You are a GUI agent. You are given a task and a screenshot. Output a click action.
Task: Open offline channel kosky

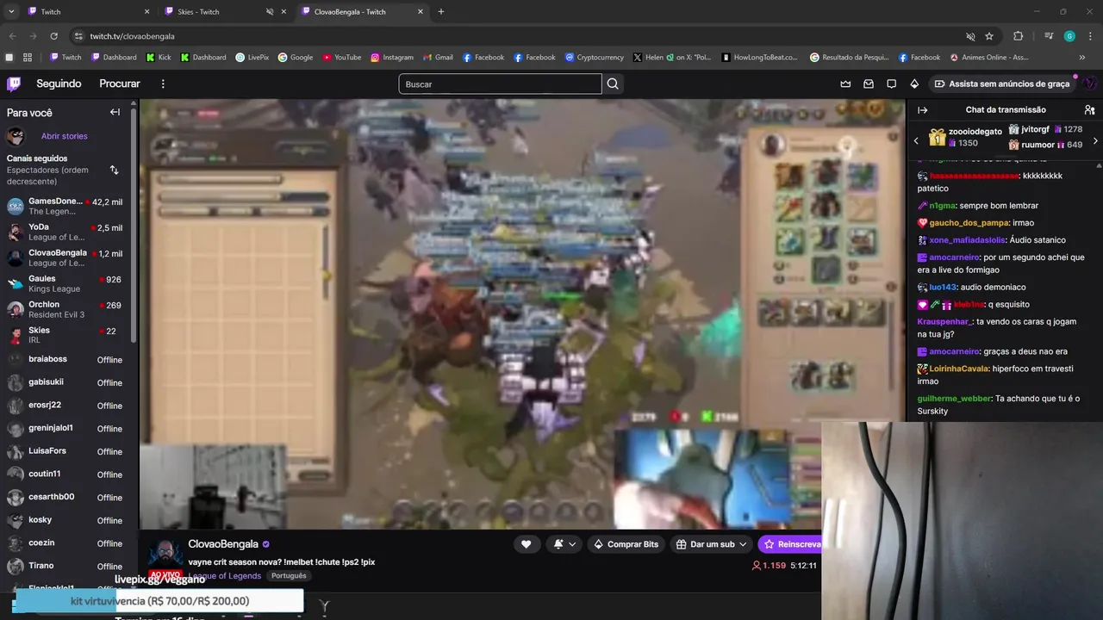coord(65,520)
